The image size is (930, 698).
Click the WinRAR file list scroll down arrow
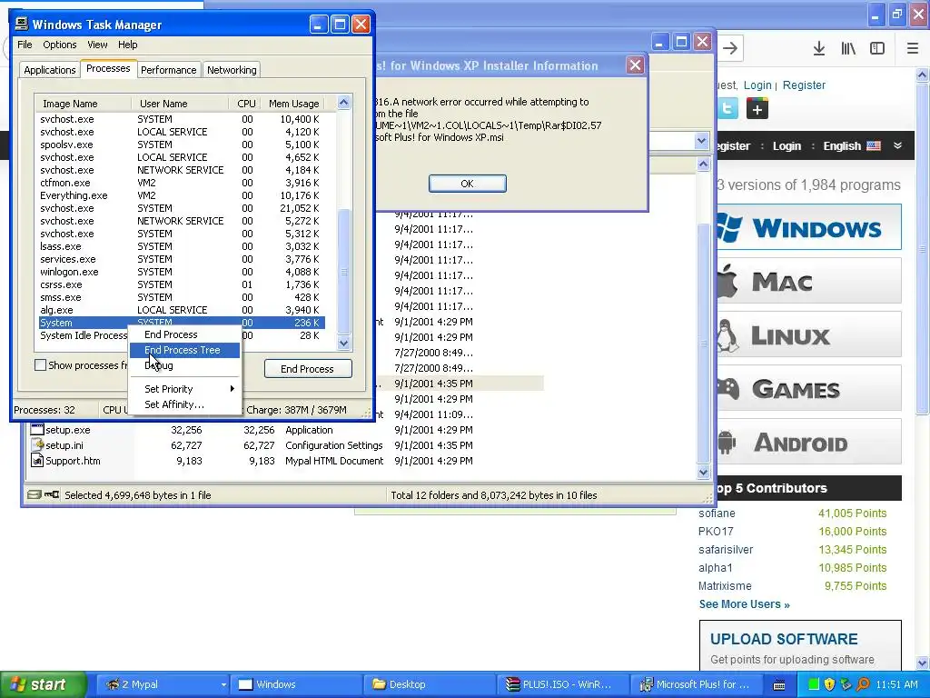pyautogui.click(x=704, y=473)
